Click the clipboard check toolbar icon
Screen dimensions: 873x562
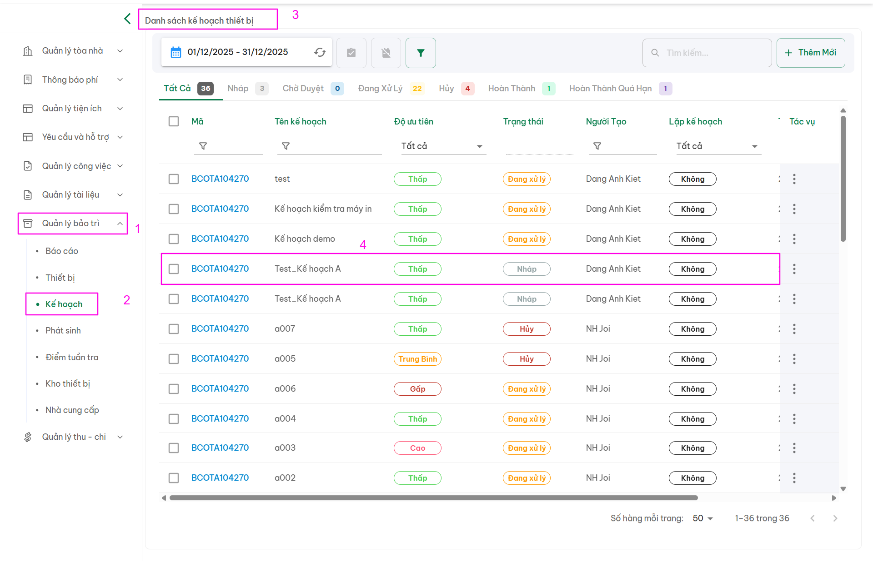pyautogui.click(x=351, y=53)
